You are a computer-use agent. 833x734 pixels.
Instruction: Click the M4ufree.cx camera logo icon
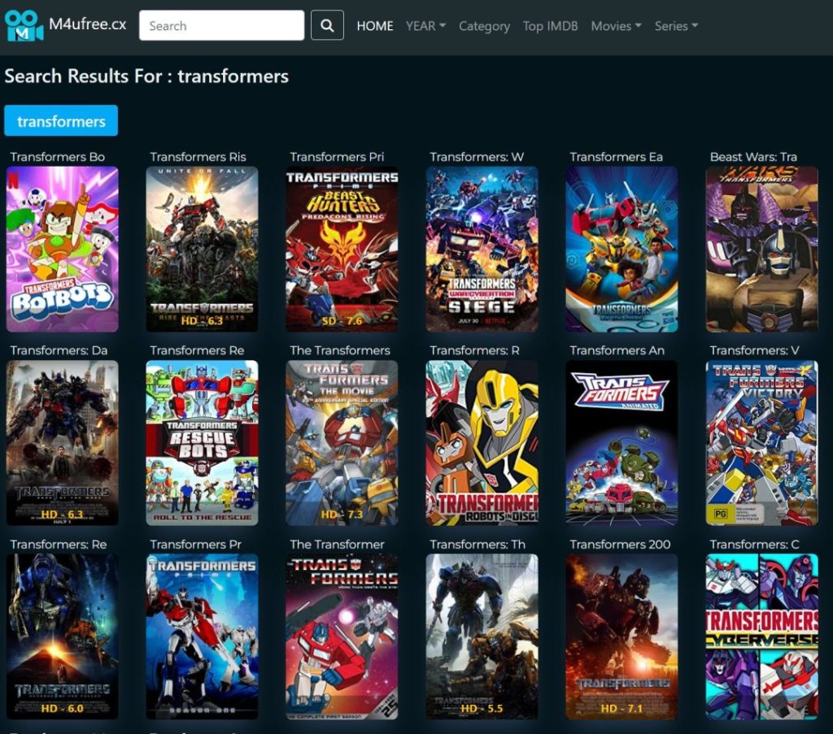[x=24, y=25]
